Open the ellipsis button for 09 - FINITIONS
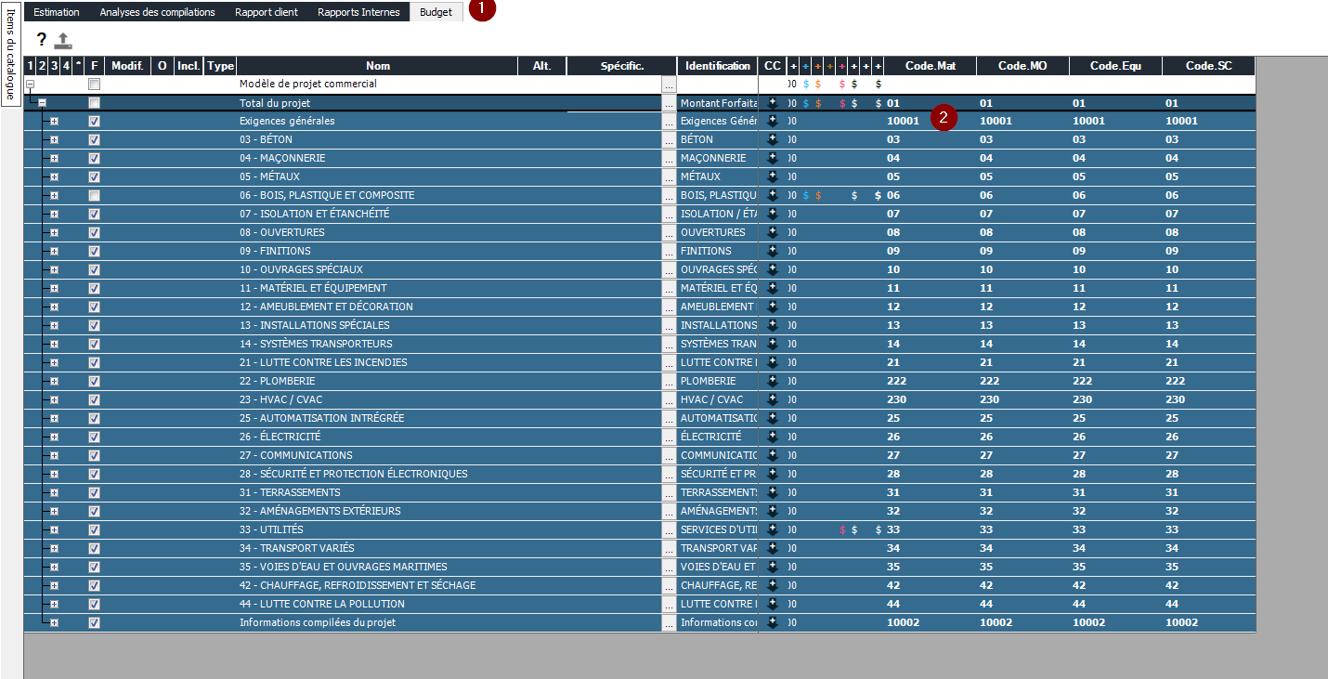 (x=669, y=251)
